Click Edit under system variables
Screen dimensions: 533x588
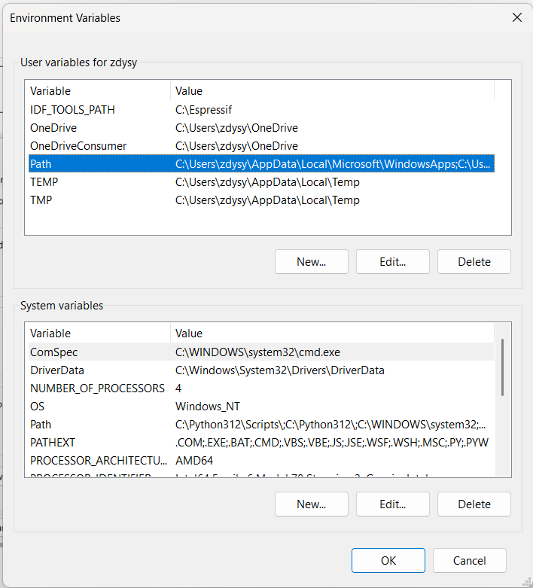pyautogui.click(x=392, y=504)
